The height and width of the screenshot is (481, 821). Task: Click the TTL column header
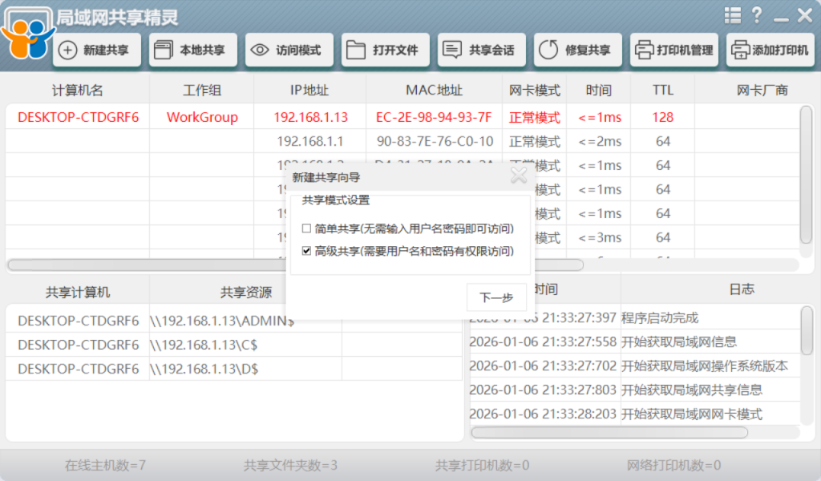[x=662, y=91]
